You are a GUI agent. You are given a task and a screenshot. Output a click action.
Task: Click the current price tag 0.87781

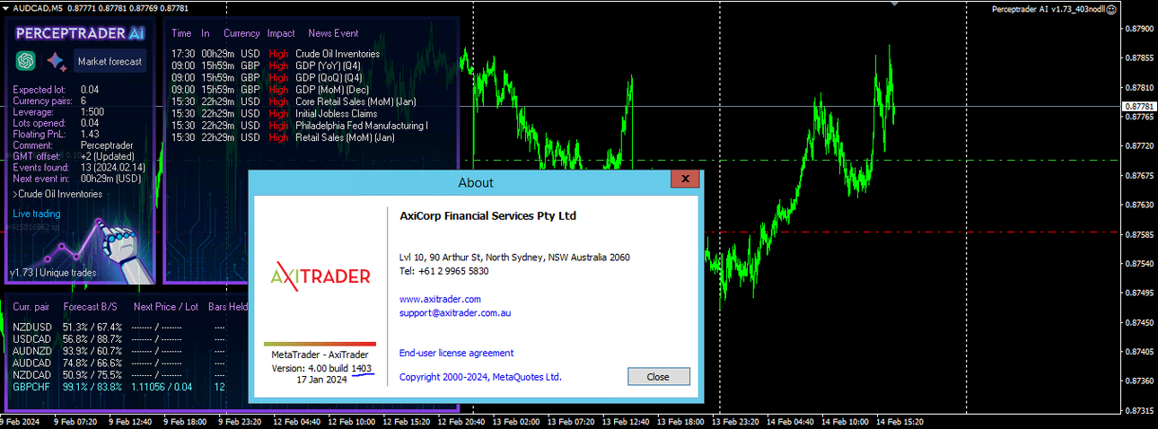[1138, 106]
